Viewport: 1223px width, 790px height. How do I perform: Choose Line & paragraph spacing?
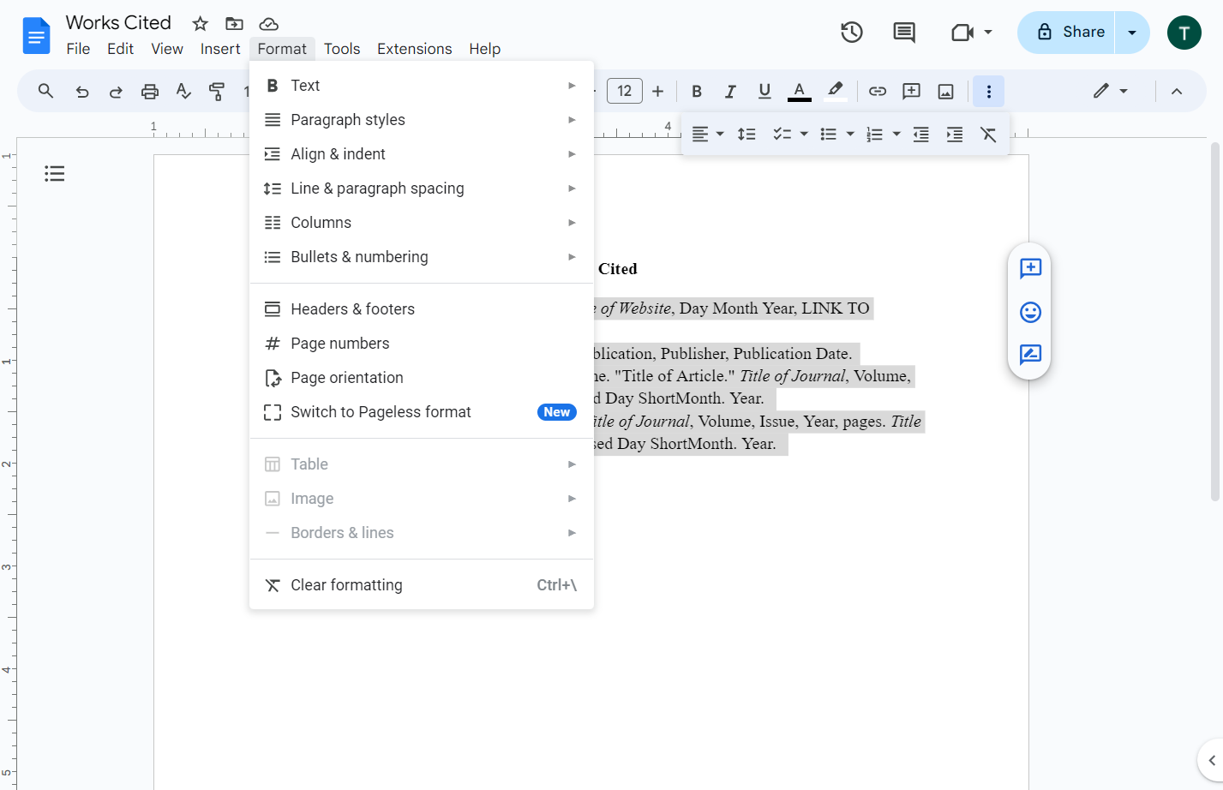click(x=422, y=189)
